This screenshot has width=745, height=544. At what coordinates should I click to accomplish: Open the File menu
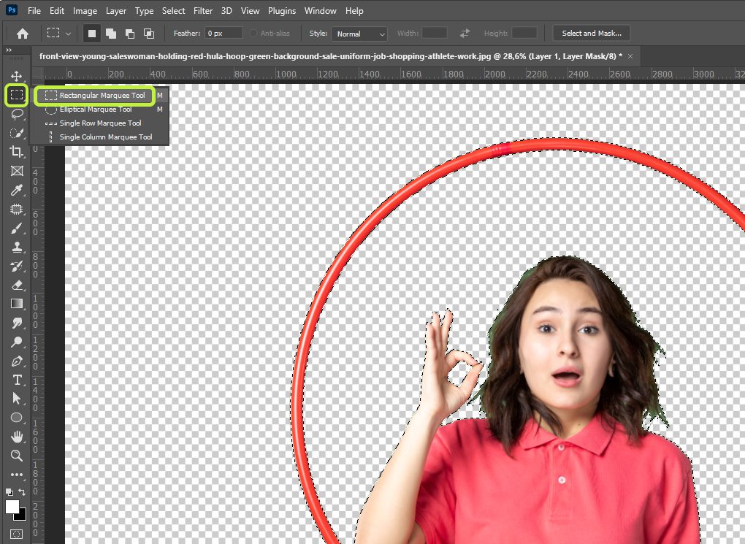[34, 10]
